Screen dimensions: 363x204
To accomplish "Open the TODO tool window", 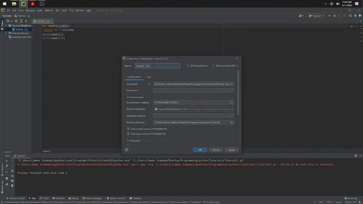I will point(44,198).
